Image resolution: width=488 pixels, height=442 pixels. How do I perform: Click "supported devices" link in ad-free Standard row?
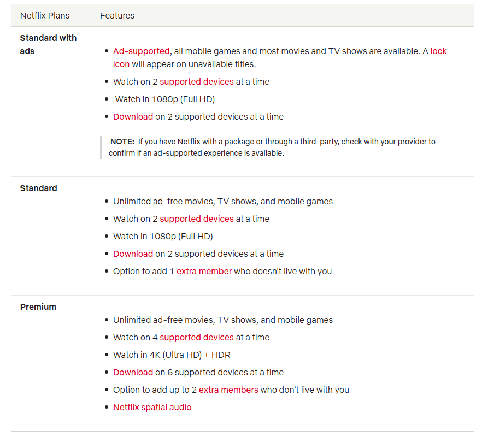(196, 219)
